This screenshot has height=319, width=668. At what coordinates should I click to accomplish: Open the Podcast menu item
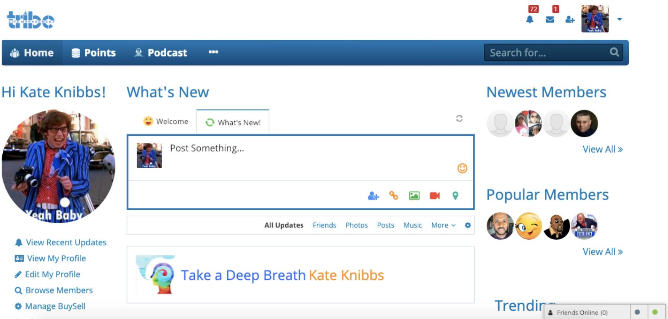coord(161,53)
